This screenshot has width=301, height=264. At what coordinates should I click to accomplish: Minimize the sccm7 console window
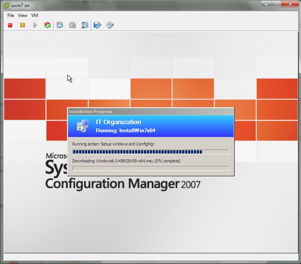click(x=266, y=4)
